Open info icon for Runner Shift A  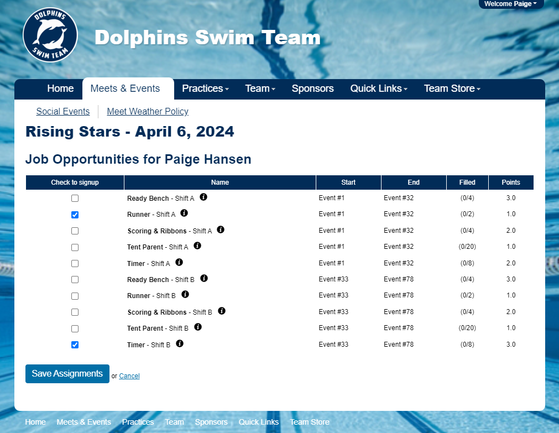tap(184, 213)
